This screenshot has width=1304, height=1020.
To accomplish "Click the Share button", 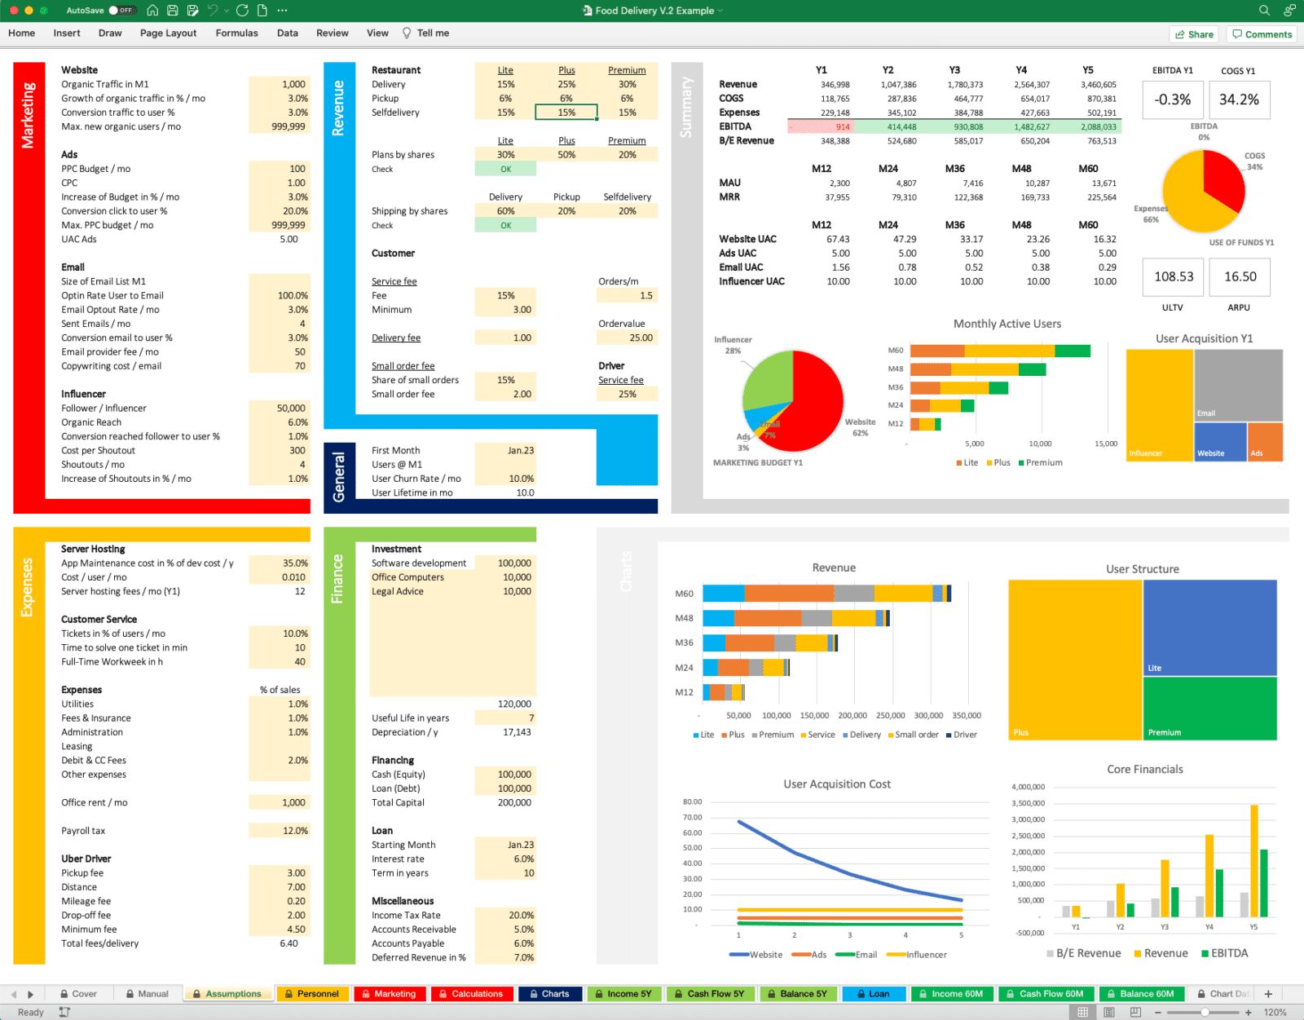I will click(x=1194, y=34).
